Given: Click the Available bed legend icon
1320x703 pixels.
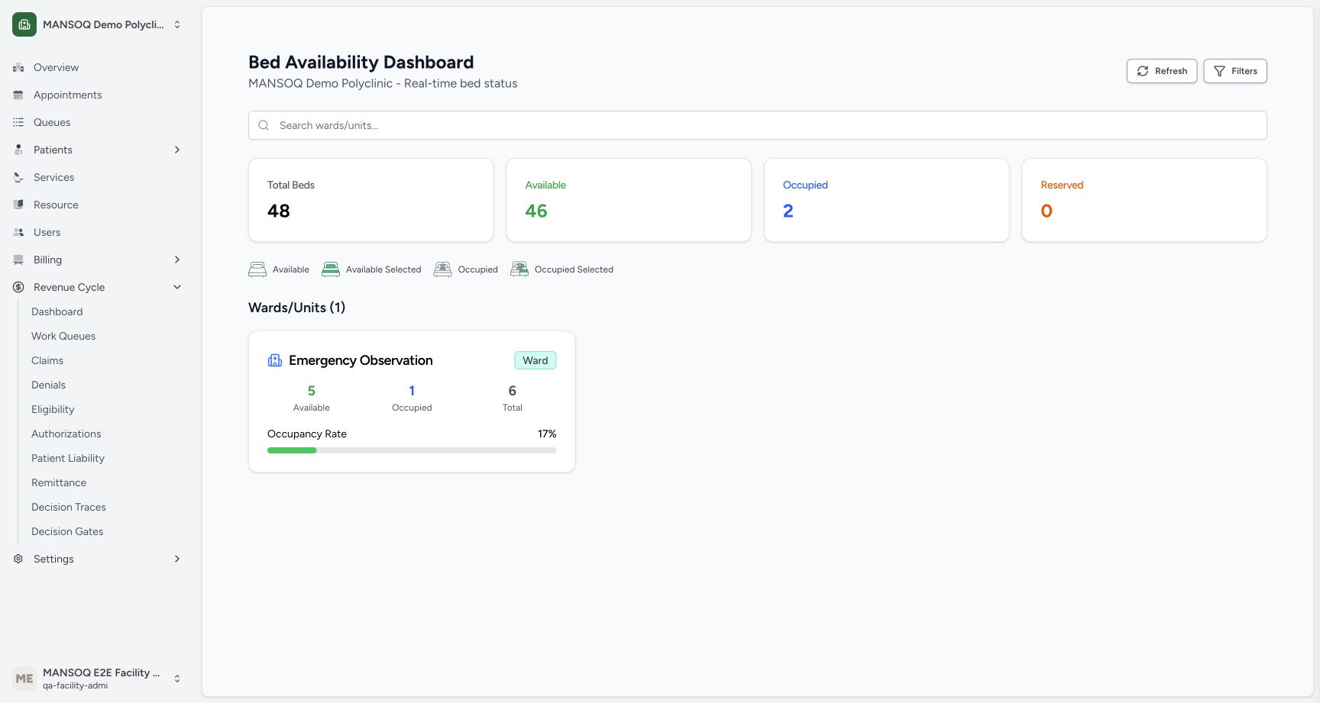Looking at the screenshot, I should pos(257,269).
